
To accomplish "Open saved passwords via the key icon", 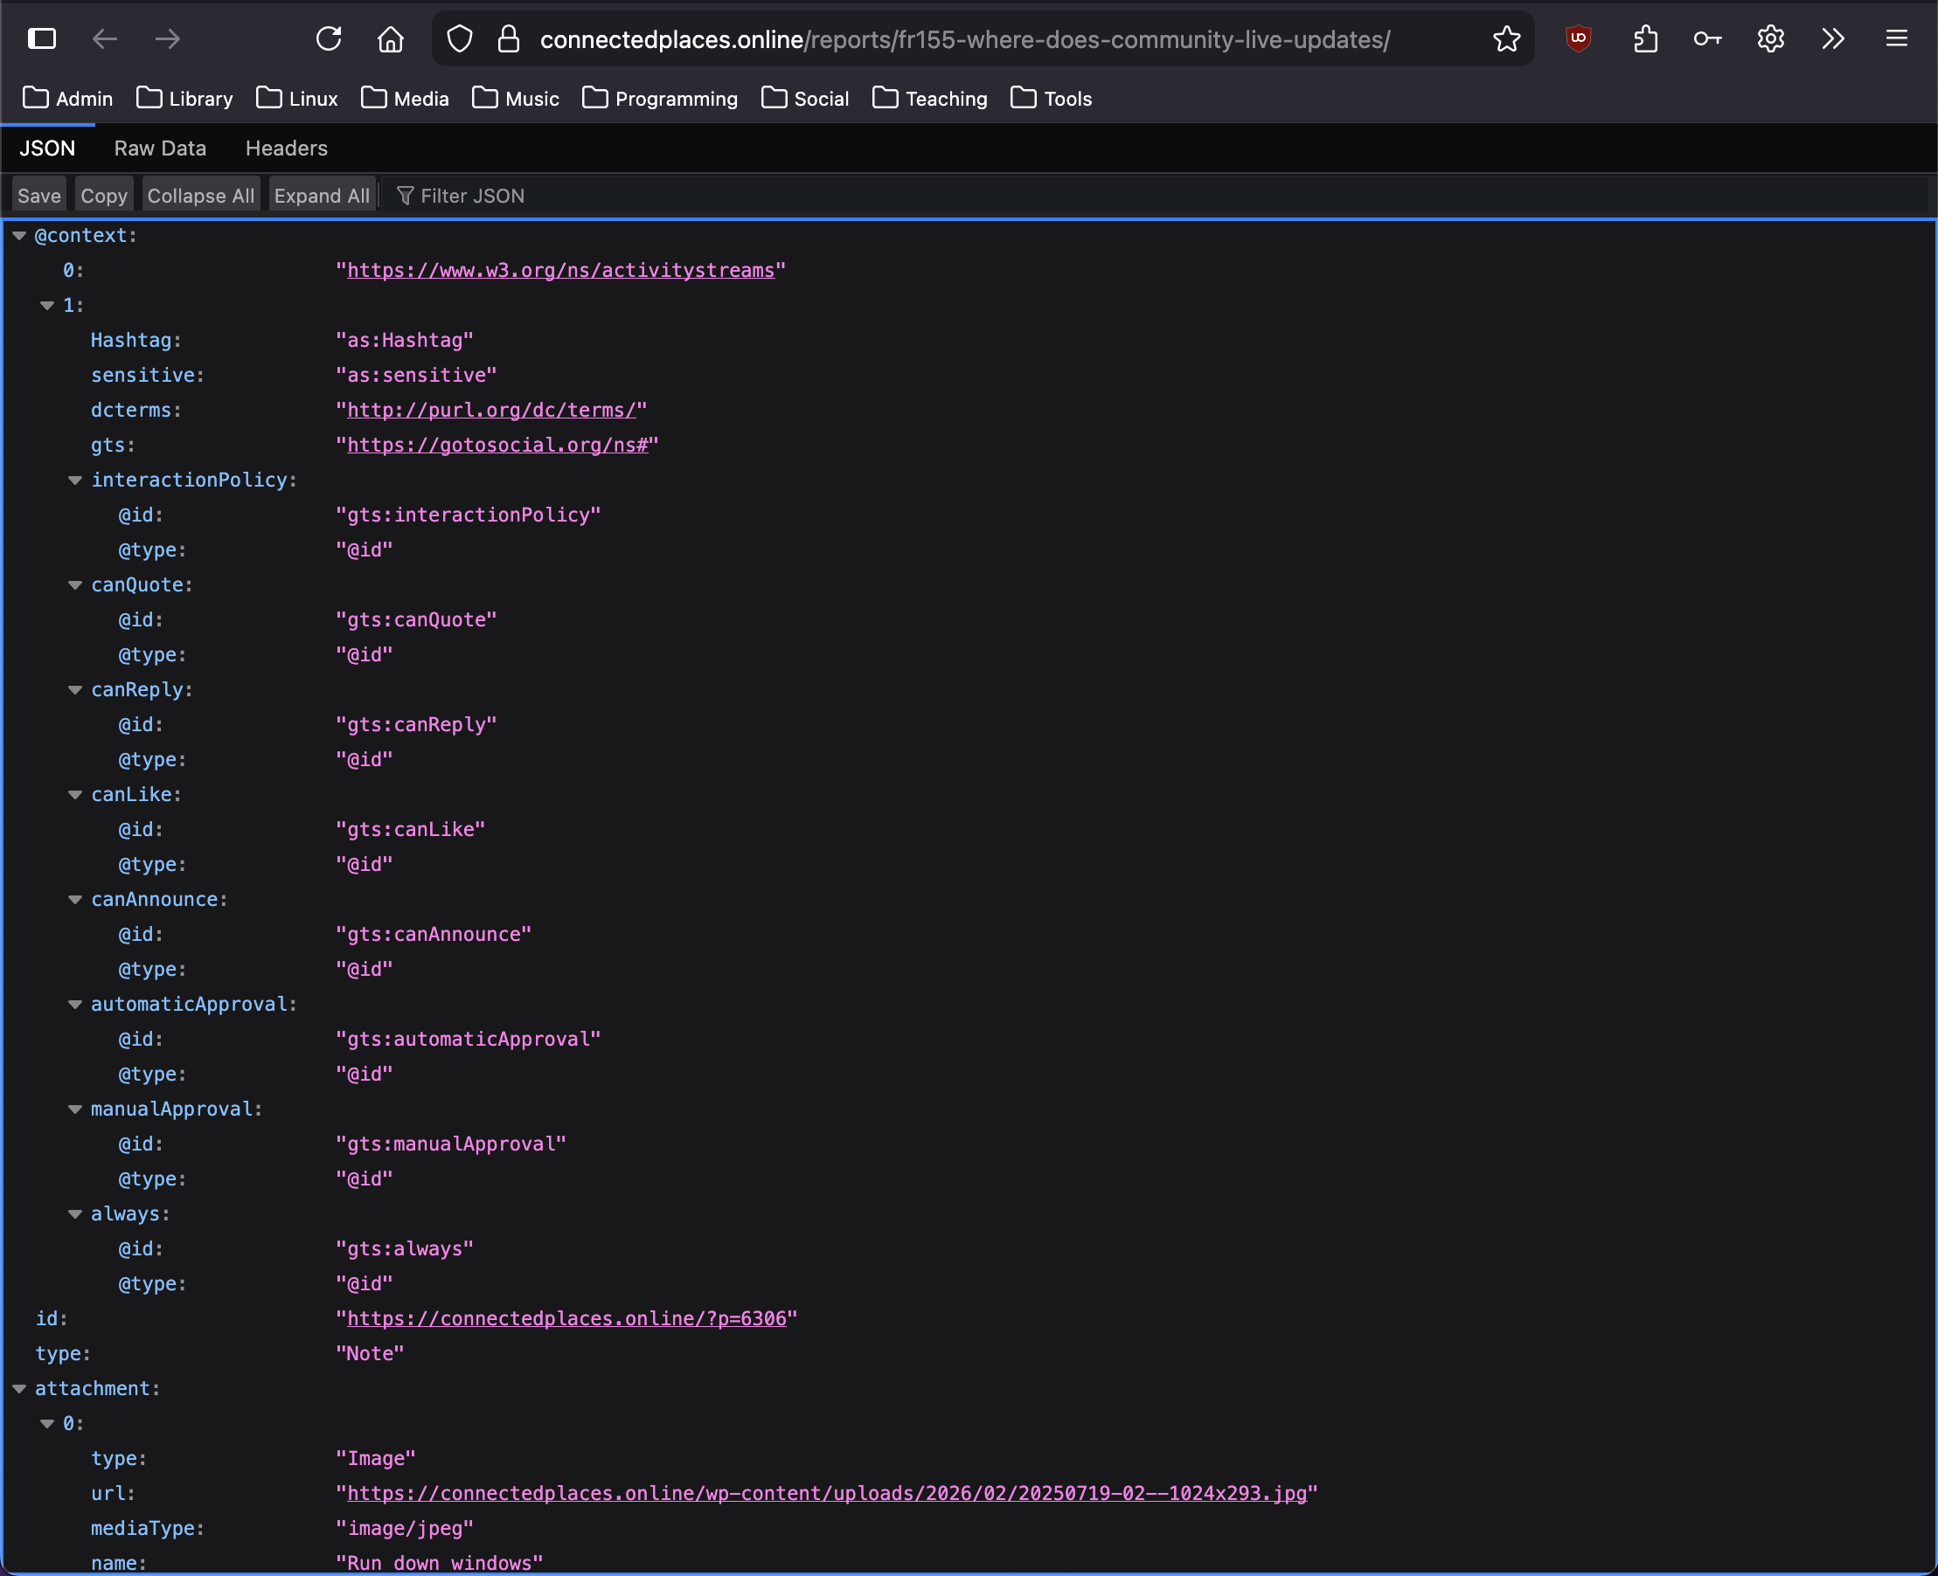I will click(1706, 39).
